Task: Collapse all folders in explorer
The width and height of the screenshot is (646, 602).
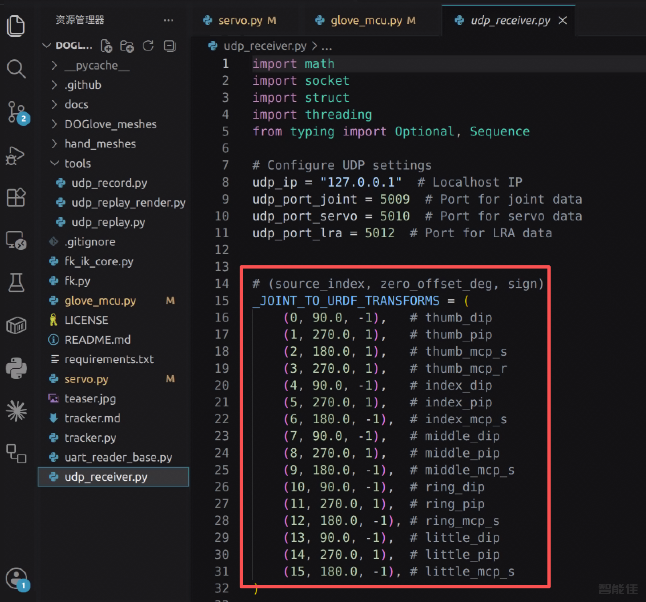Action: pyautogui.click(x=170, y=46)
